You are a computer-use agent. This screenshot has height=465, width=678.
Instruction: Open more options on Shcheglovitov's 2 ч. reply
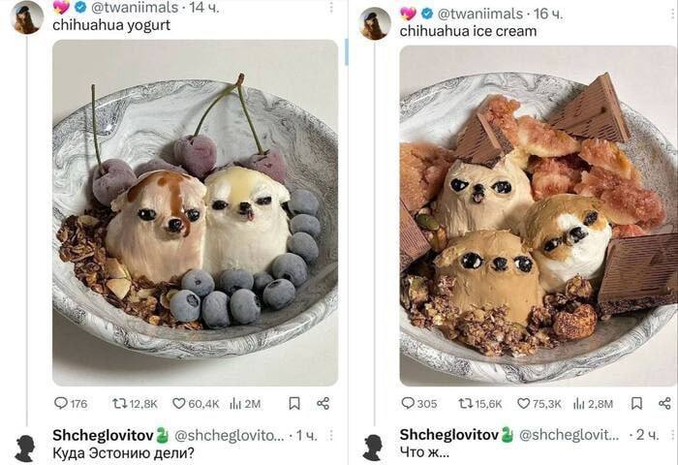tap(673, 435)
